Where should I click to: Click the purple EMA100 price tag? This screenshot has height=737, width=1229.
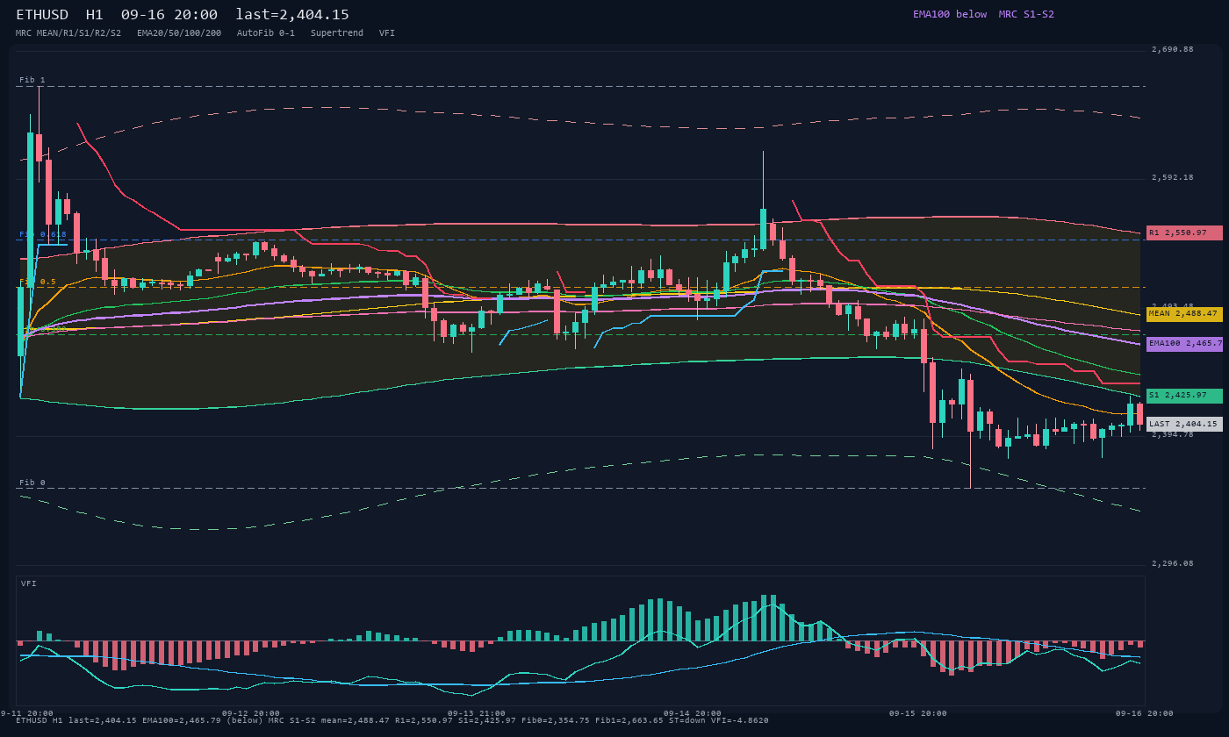(1184, 344)
